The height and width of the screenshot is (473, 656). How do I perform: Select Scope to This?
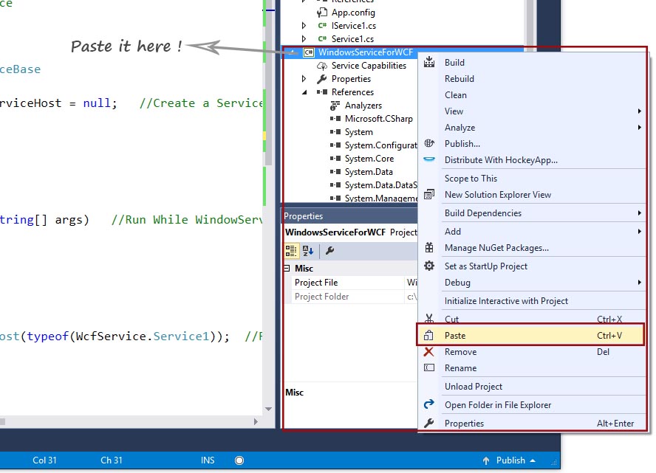(x=471, y=179)
